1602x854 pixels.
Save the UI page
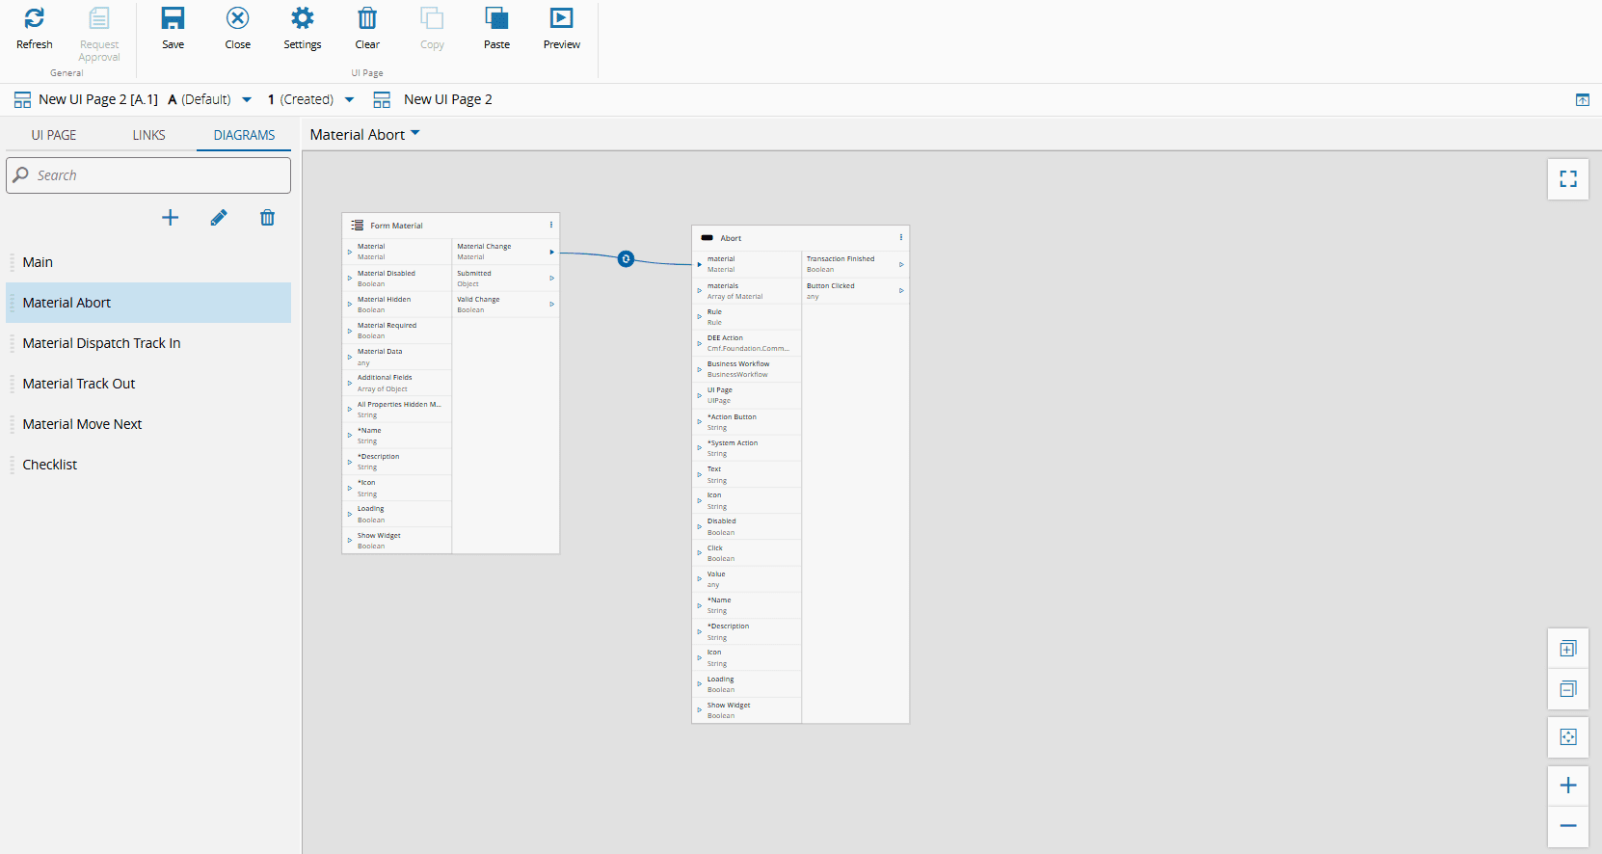coord(173,19)
